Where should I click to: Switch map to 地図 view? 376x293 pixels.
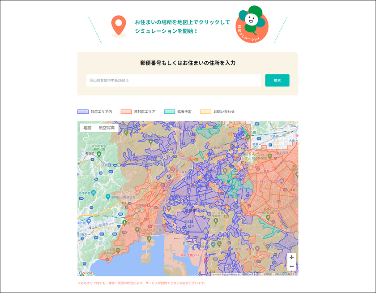pos(87,128)
